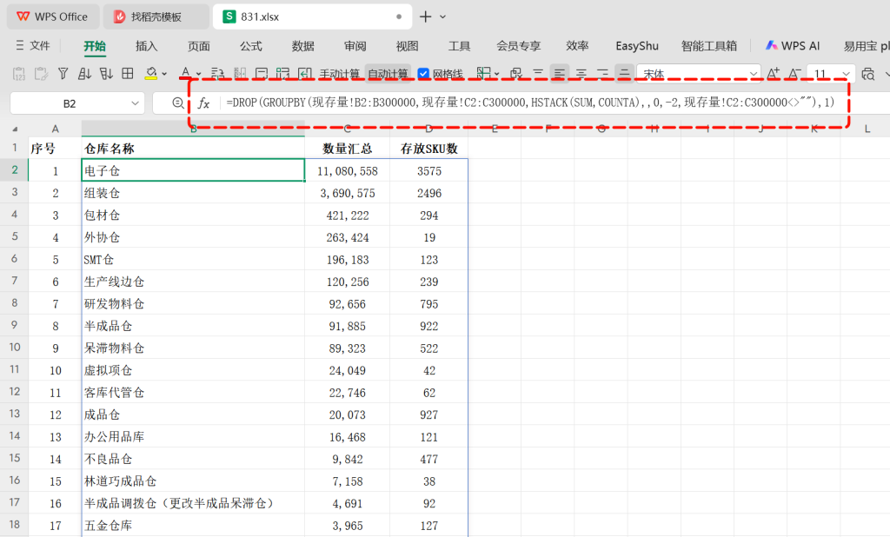Click the align right icon
This screenshot has height=537, width=890.
pyautogui.click(x=603, y=74)
